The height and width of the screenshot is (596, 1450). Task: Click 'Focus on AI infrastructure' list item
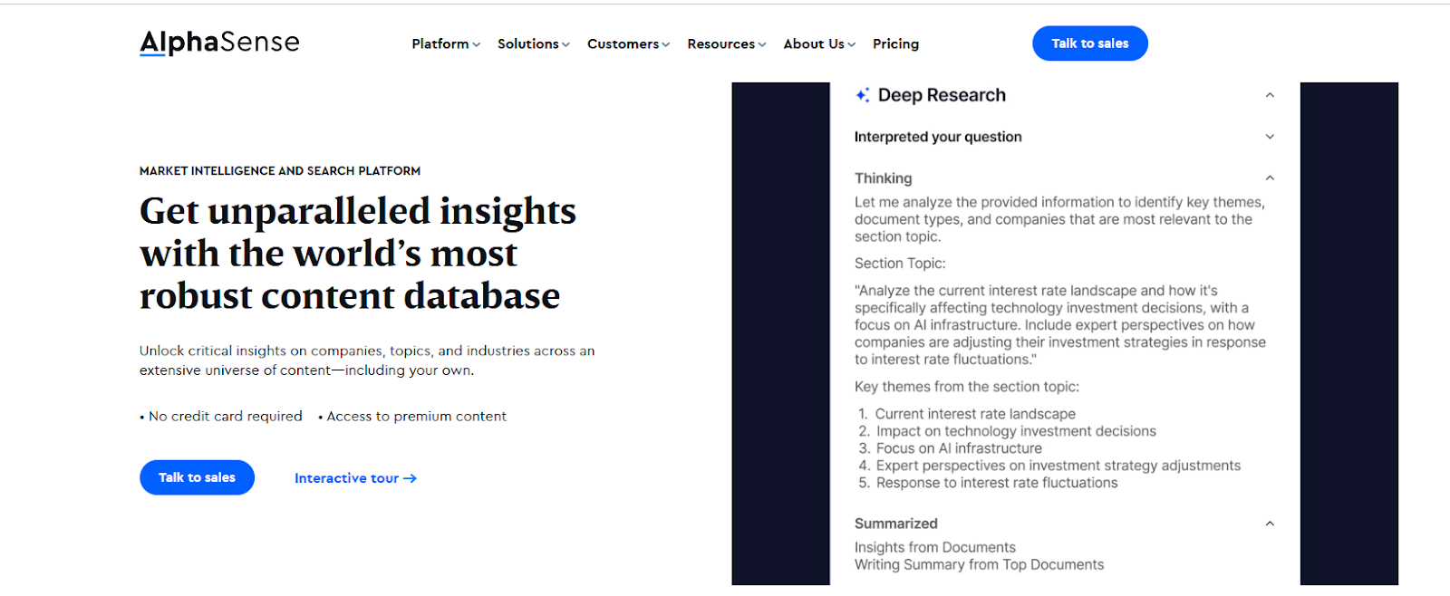[x=959, y=448]
